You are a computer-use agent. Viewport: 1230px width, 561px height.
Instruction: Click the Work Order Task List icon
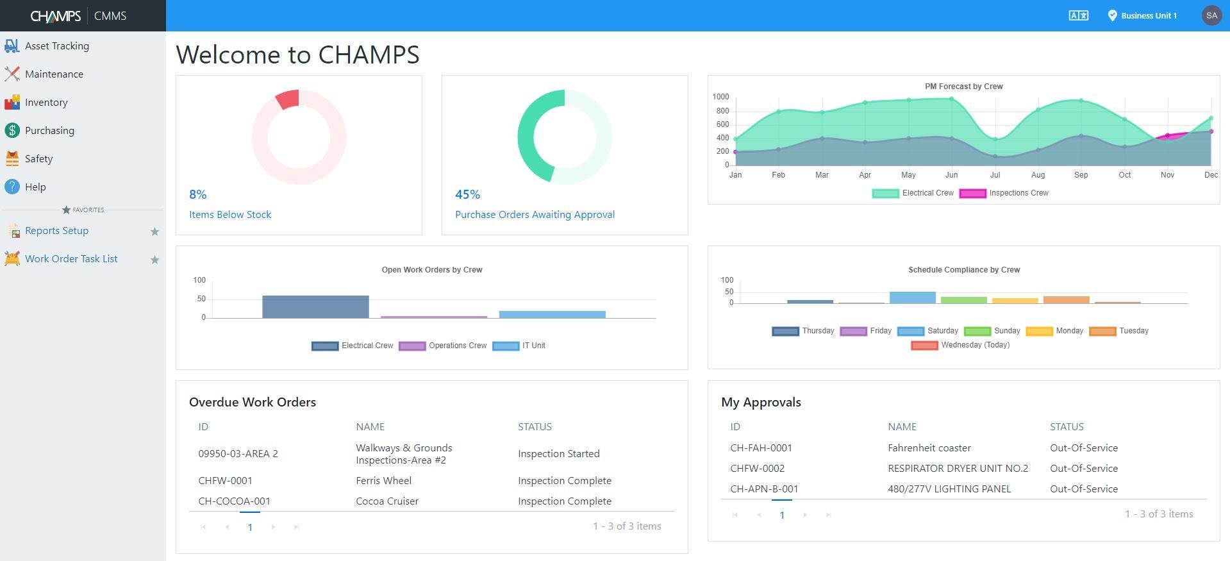pyautogui.click(x=12, y=259)
